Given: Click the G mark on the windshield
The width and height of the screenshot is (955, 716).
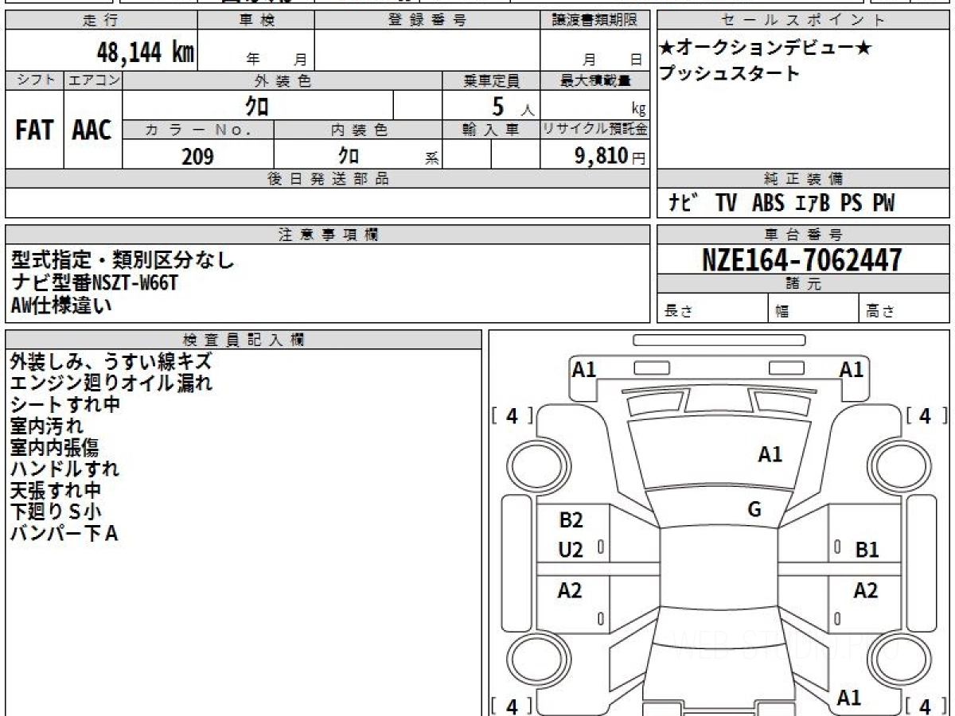Looking at the screenshot, I should click(x=754, y=509).
